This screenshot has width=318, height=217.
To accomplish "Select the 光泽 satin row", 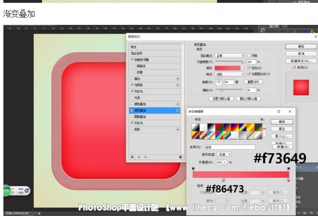I will pyautogui.click(x=154, y=98).
